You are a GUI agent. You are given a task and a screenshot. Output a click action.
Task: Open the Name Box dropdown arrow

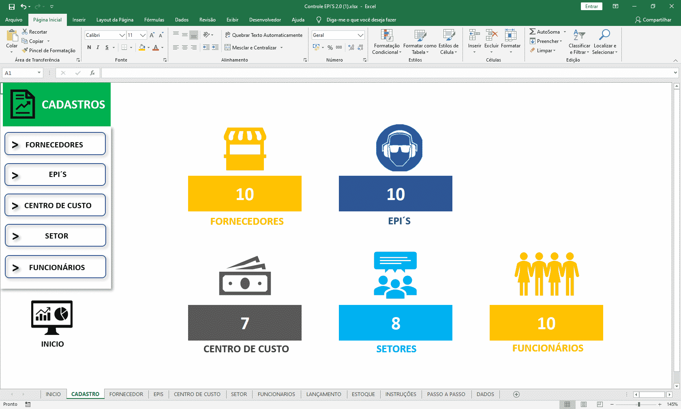click(39, 73)
